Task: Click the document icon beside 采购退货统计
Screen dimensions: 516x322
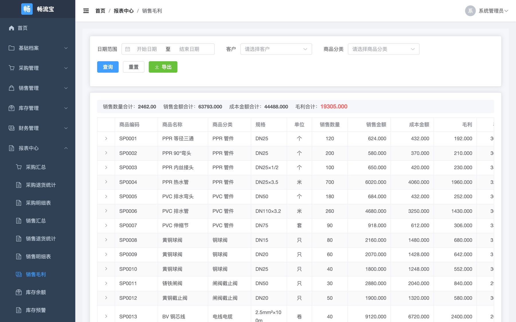Action: pyautogui.click(x=19, y=185)
